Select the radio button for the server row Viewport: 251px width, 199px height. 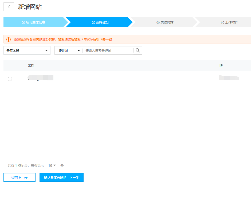10,79
